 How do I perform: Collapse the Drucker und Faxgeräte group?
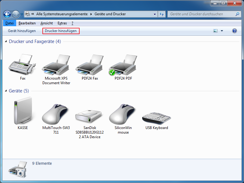pyautogui.click(x=6, y=42)
